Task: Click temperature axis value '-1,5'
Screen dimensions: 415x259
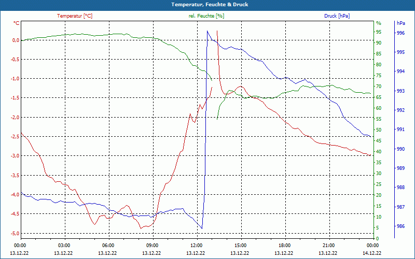Action: pos(15,98)
